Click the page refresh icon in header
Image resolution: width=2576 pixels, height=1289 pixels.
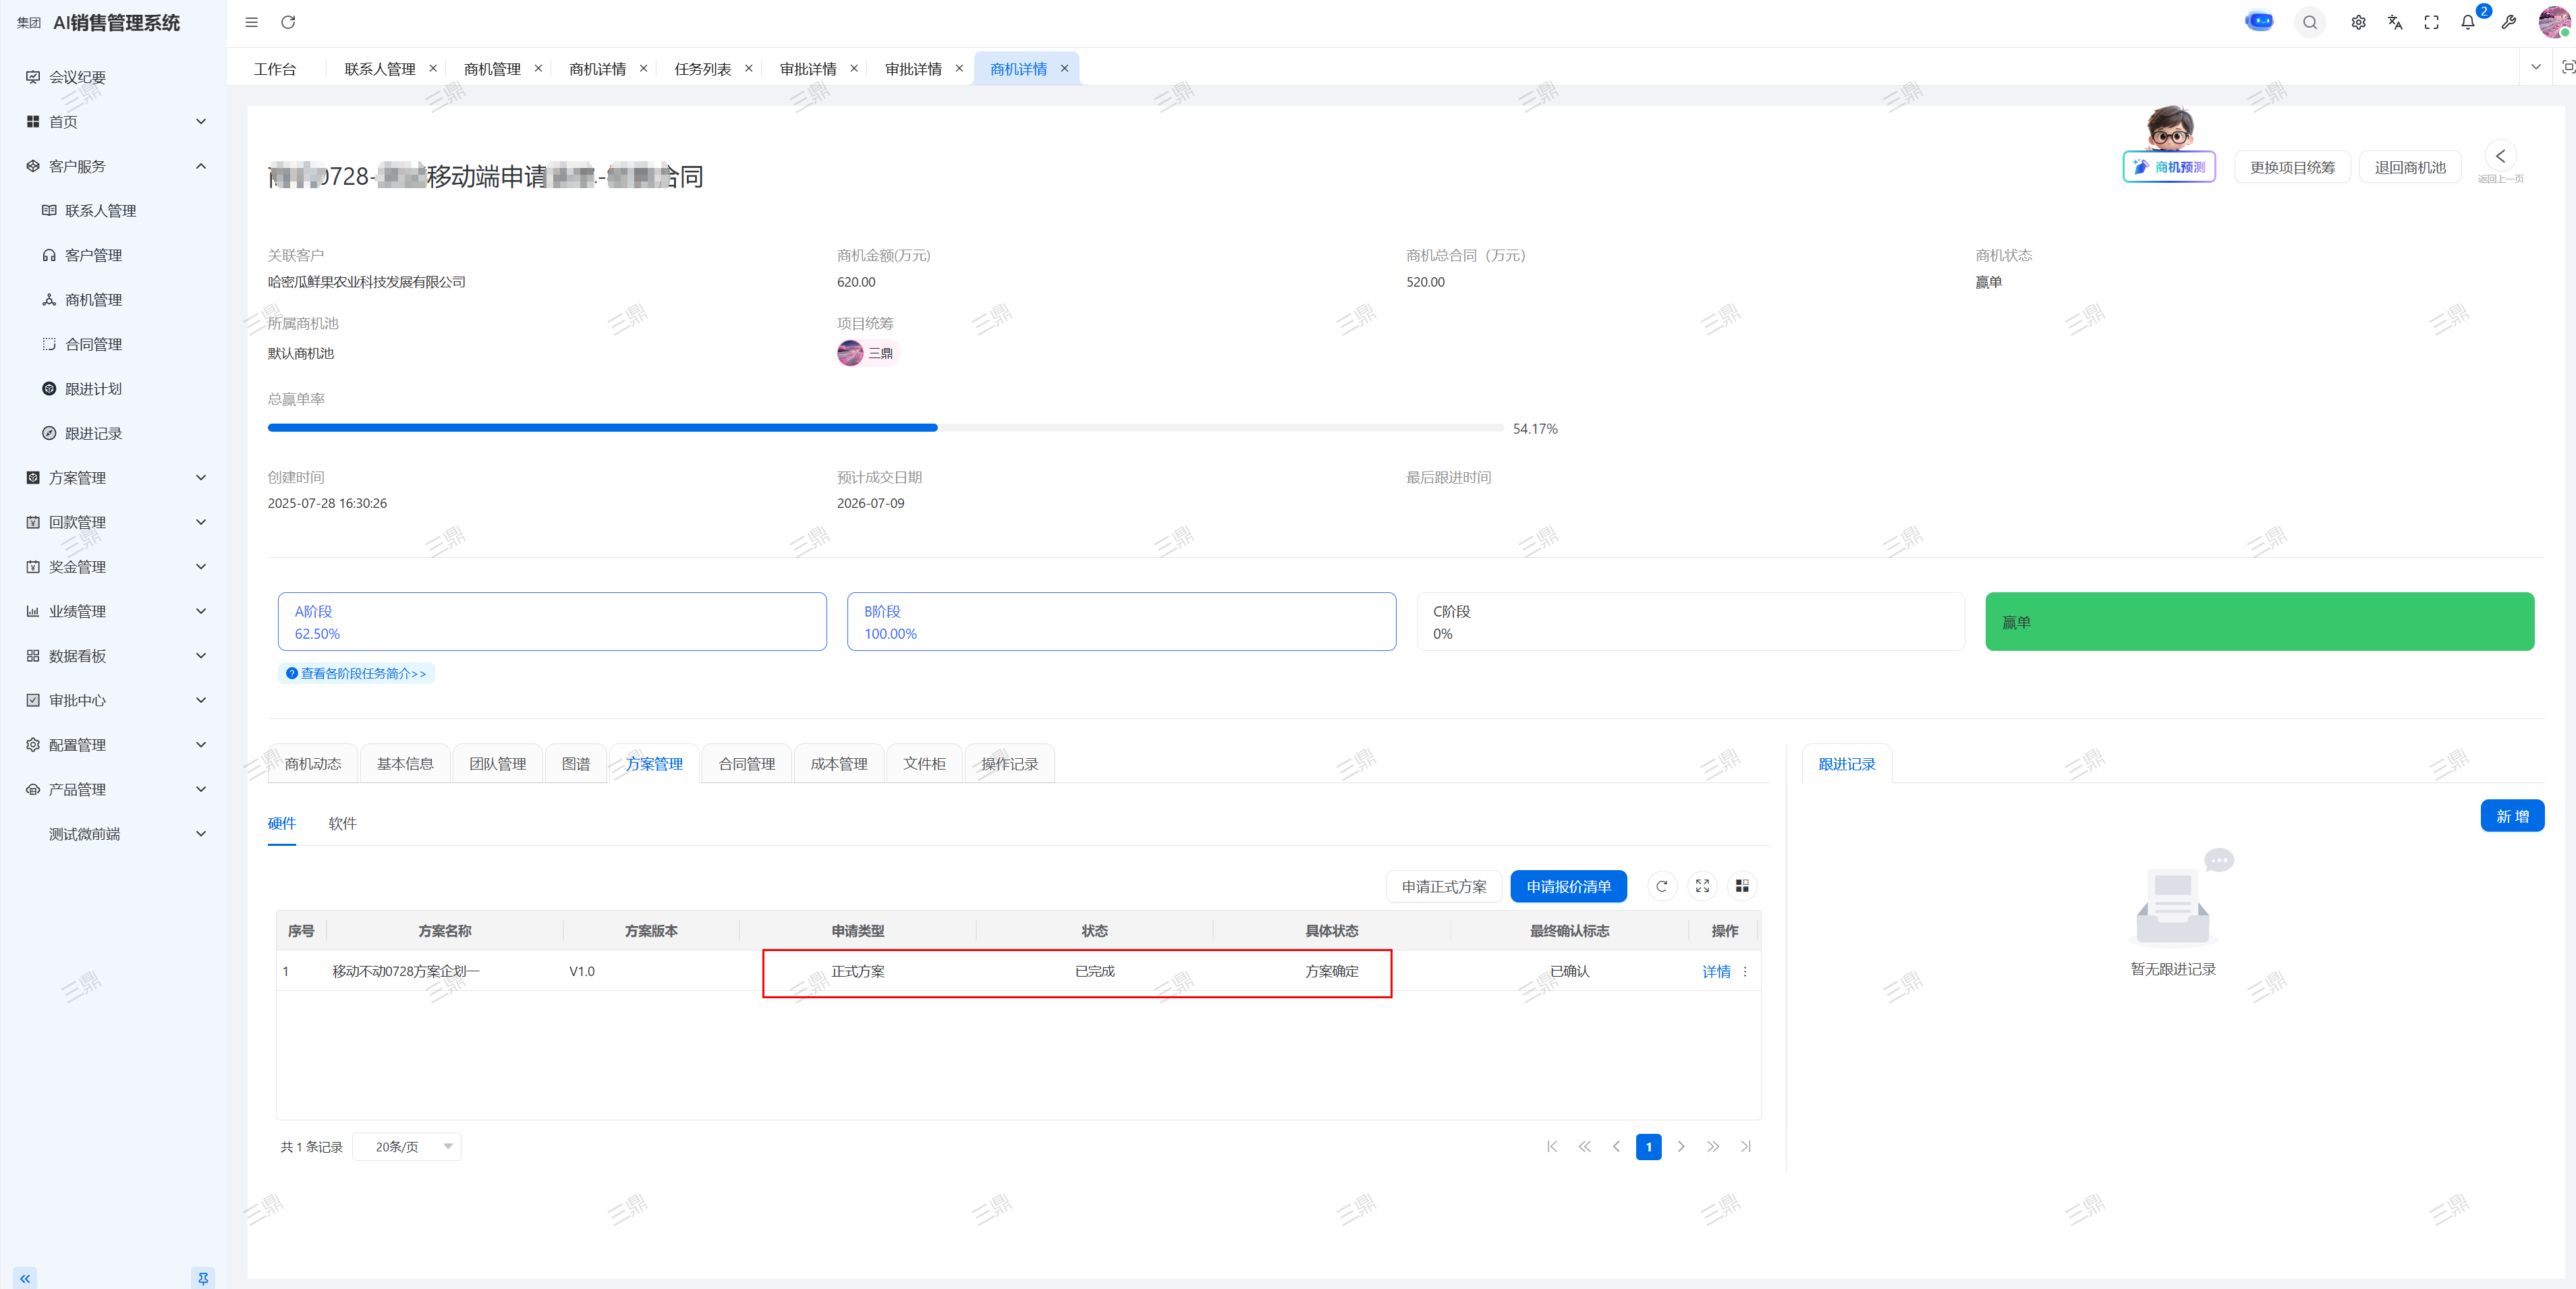(288, 22)
